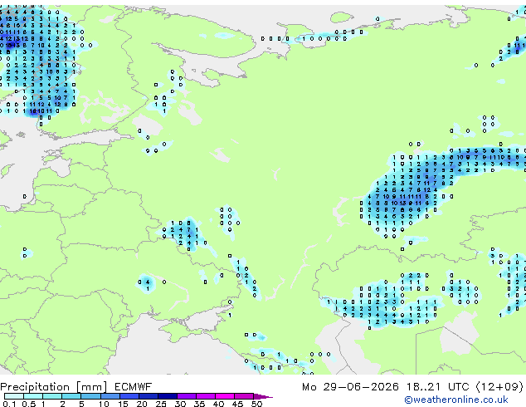Click the 5–10 mm legend color segment
Screen dimensions: 526x407
coord(91,396)
